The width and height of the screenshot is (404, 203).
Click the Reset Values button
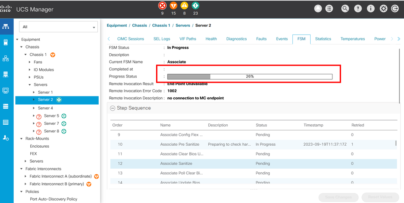tap(380, 197)
